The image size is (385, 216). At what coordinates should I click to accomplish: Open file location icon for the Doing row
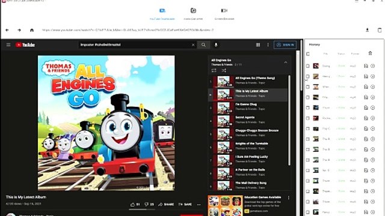pos(366,66)
